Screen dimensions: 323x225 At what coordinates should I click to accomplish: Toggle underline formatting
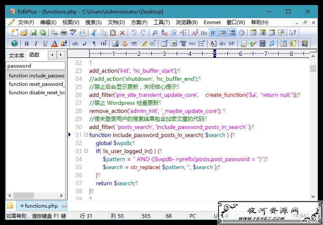[x=45, y=44]
